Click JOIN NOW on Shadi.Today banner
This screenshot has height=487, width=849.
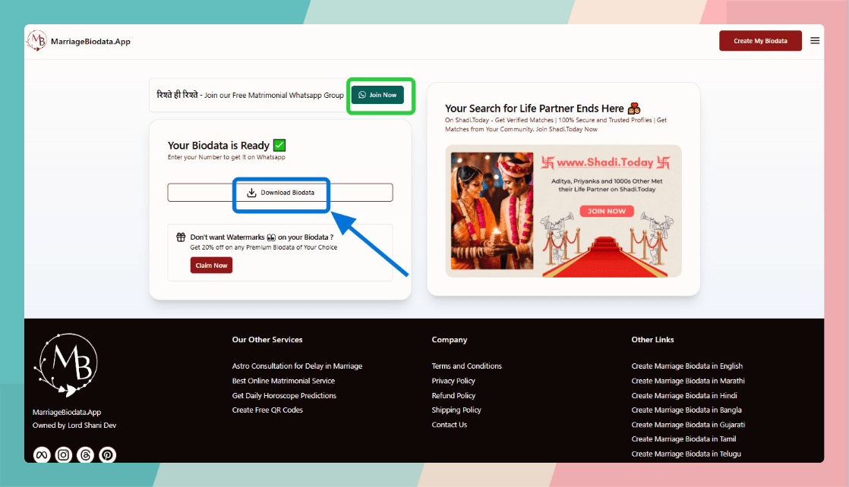(607, 211)
